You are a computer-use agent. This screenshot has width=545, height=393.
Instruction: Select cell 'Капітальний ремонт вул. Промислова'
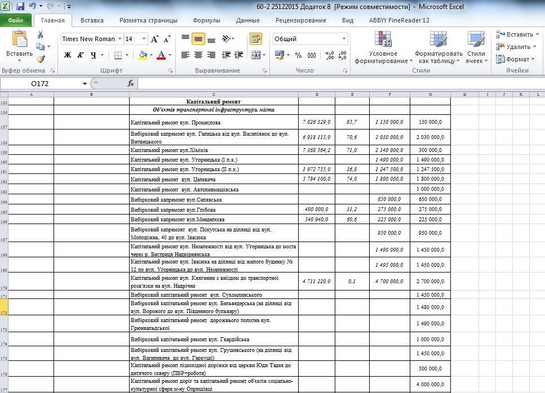click(x=214, y=122)
